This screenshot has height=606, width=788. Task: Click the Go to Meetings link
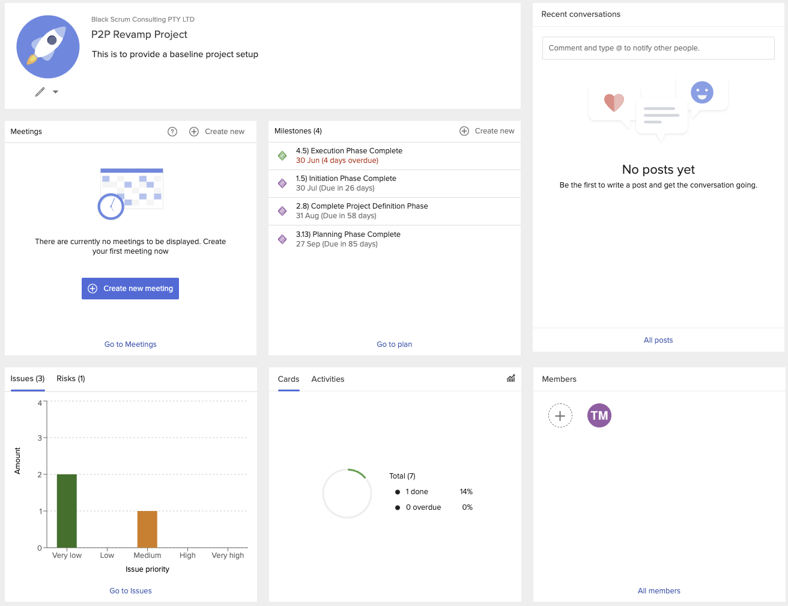[x=130, y=344]
